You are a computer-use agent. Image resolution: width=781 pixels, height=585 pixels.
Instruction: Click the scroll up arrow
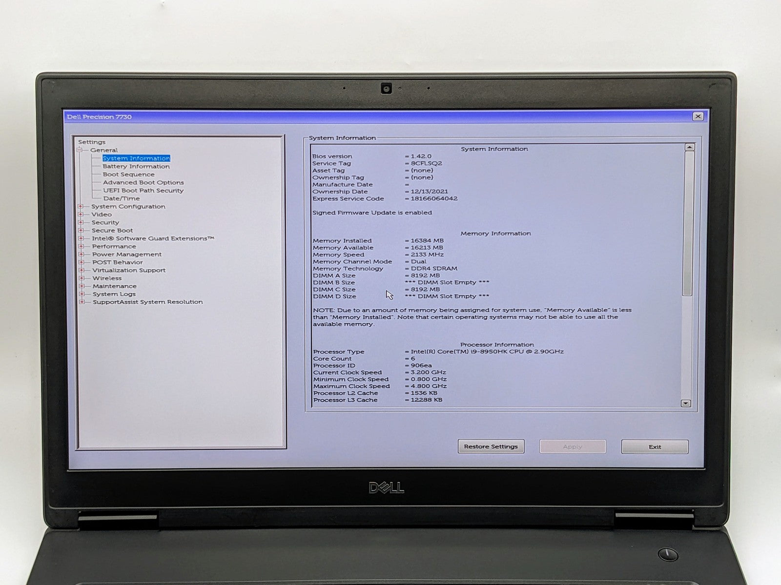689,147
